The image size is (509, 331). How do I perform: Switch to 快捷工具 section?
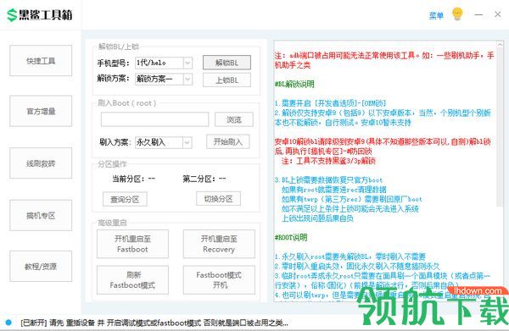41,61
